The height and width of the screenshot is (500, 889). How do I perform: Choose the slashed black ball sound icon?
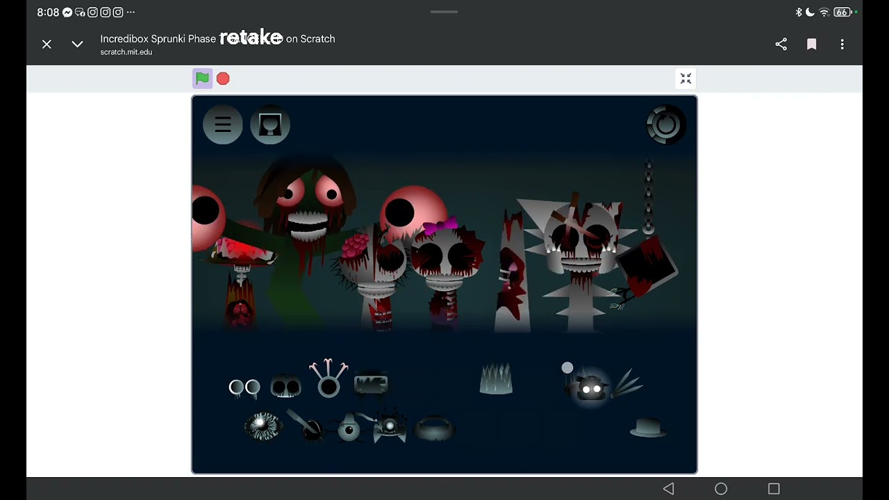[306, 425]
